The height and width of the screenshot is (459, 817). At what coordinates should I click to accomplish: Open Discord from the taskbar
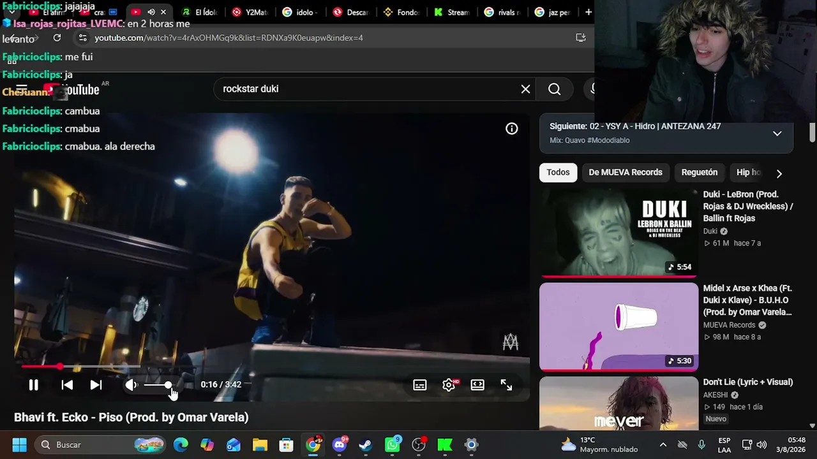coord(340,445)
